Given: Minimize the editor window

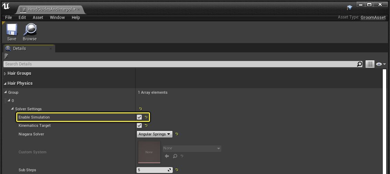Looking at the screenshot, I should pyautogui.click(x=361, y=4).
